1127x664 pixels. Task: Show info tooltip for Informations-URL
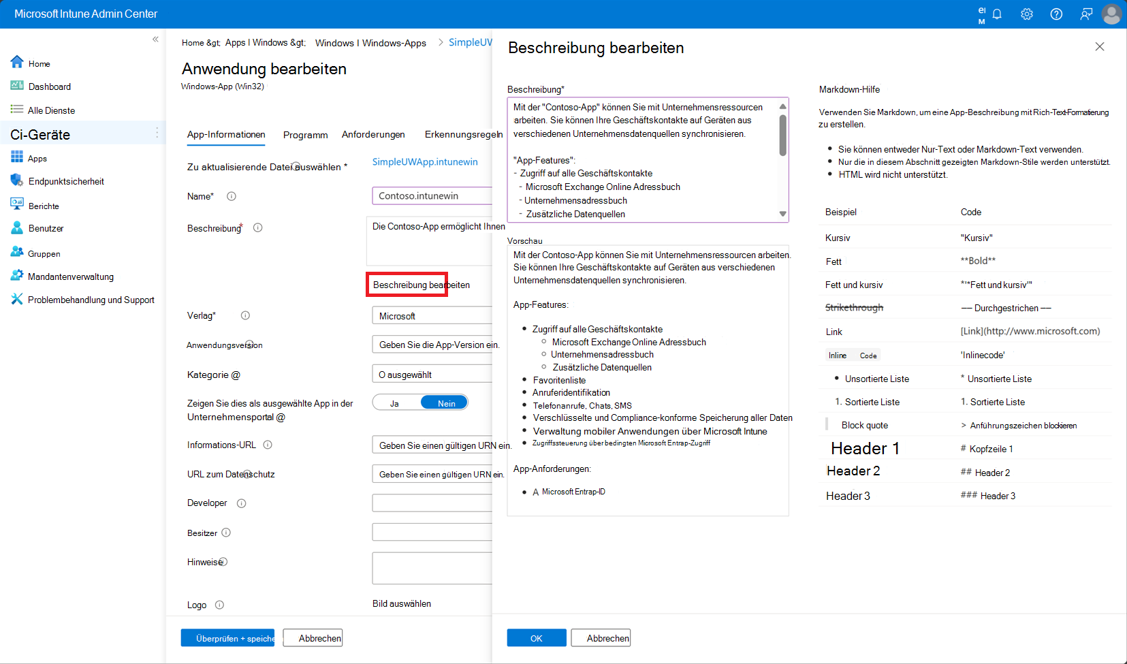pos(268,445)
